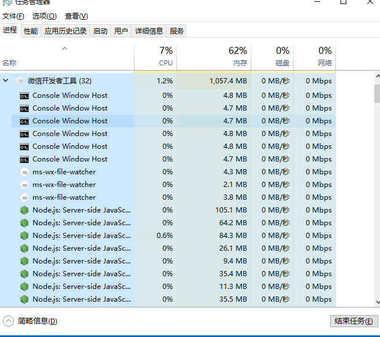This screenshot has width=380, height=337.
Task: Click the Node.js icon using 11.3 MB
Action: [x=24, y=287]
